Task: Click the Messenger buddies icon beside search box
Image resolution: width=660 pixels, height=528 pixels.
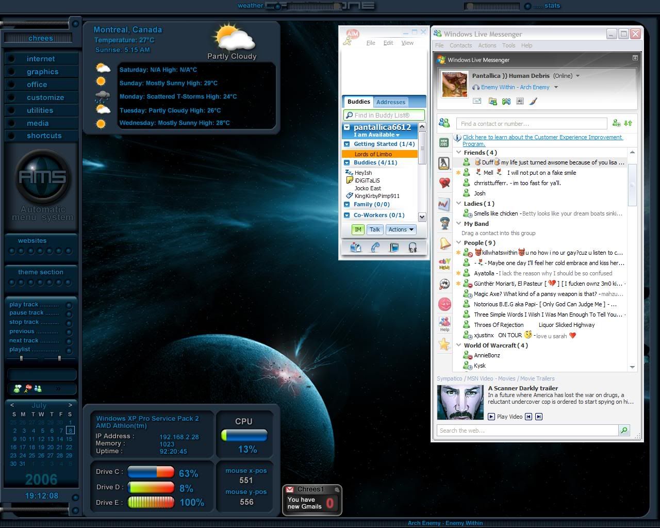Action: tap(444, 123)
